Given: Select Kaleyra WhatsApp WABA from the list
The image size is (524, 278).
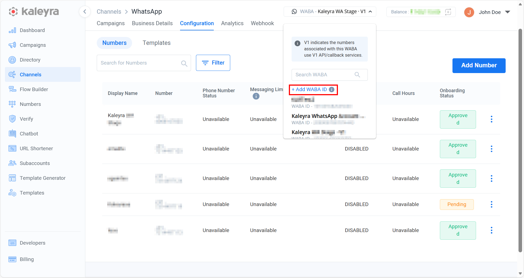Looking at the screenshot, I should [x=329, y=119].
